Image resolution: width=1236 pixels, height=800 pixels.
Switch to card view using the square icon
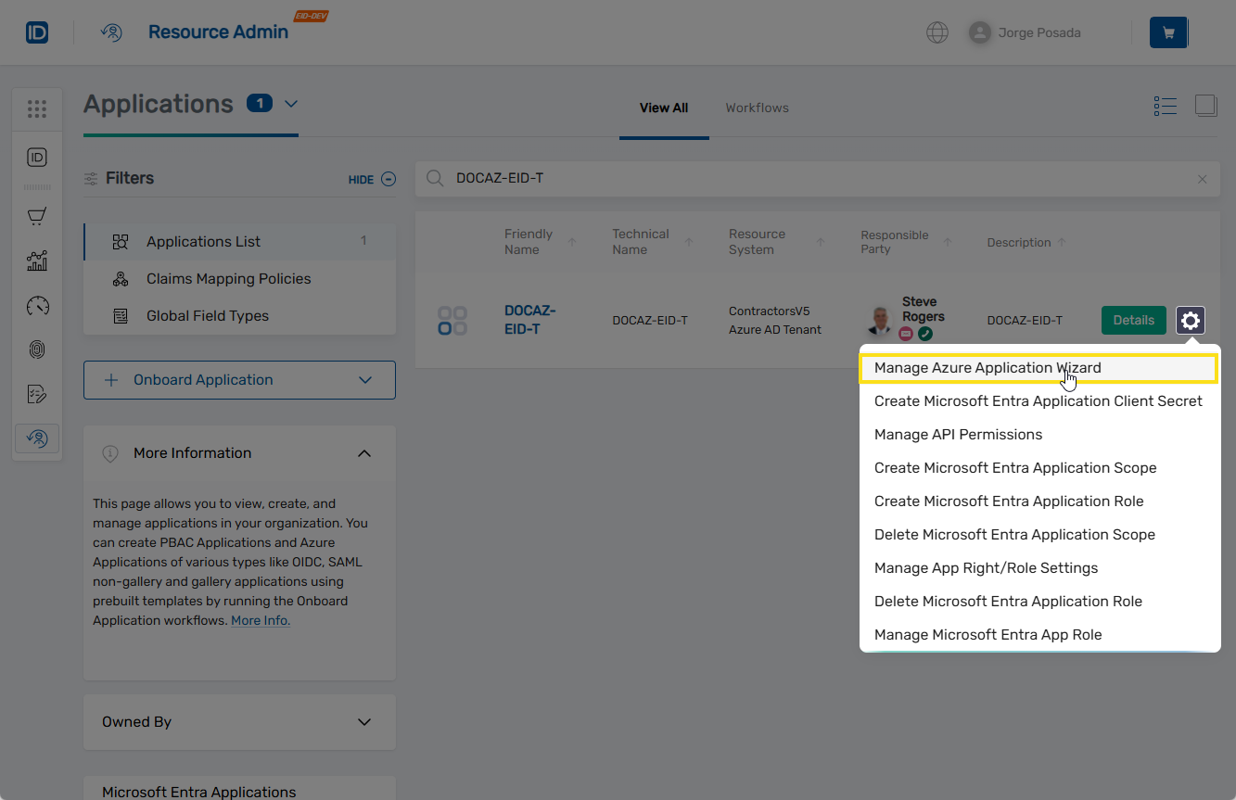click(x=1206, y=106)
